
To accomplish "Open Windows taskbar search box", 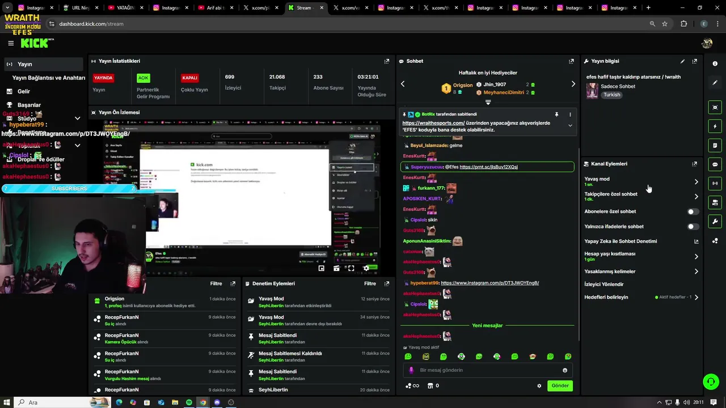I will click(62, 402).
